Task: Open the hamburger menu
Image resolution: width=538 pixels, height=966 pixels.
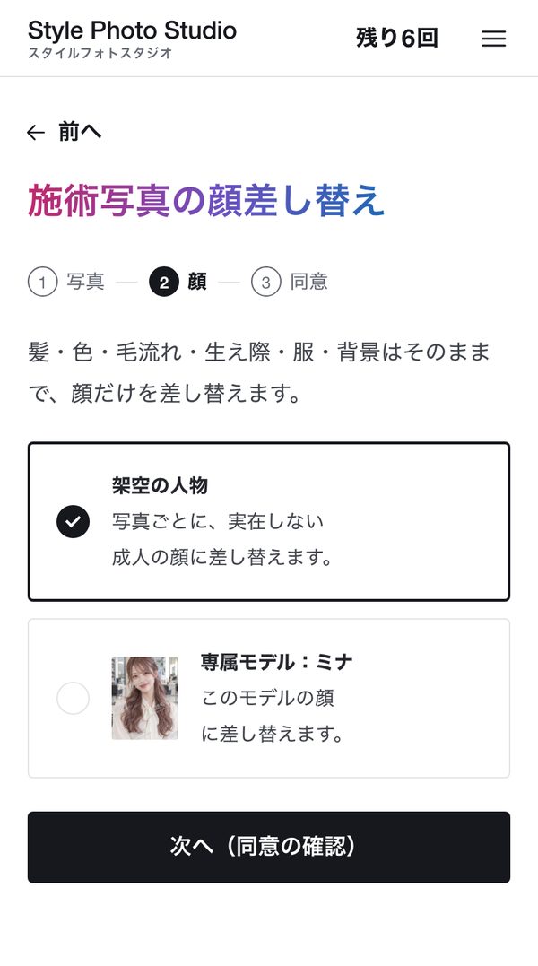Action: tap(494, 39)
